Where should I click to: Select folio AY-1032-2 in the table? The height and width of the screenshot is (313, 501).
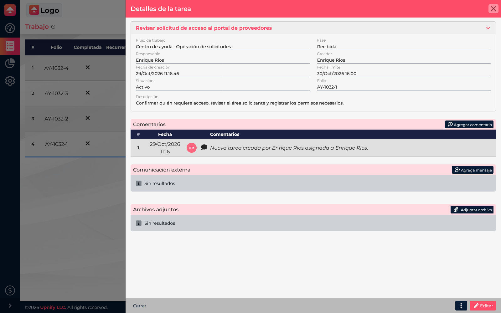(x=56, y=119)
